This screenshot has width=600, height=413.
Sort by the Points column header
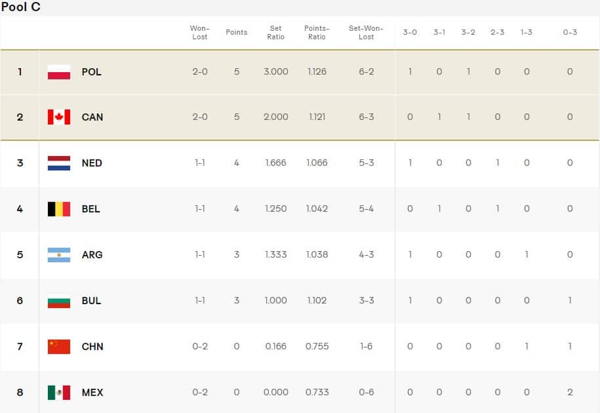(237, 33)
